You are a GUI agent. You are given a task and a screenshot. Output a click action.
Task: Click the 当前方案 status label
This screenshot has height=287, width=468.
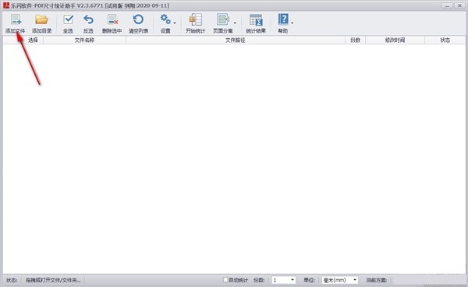[x=377, y=280]
